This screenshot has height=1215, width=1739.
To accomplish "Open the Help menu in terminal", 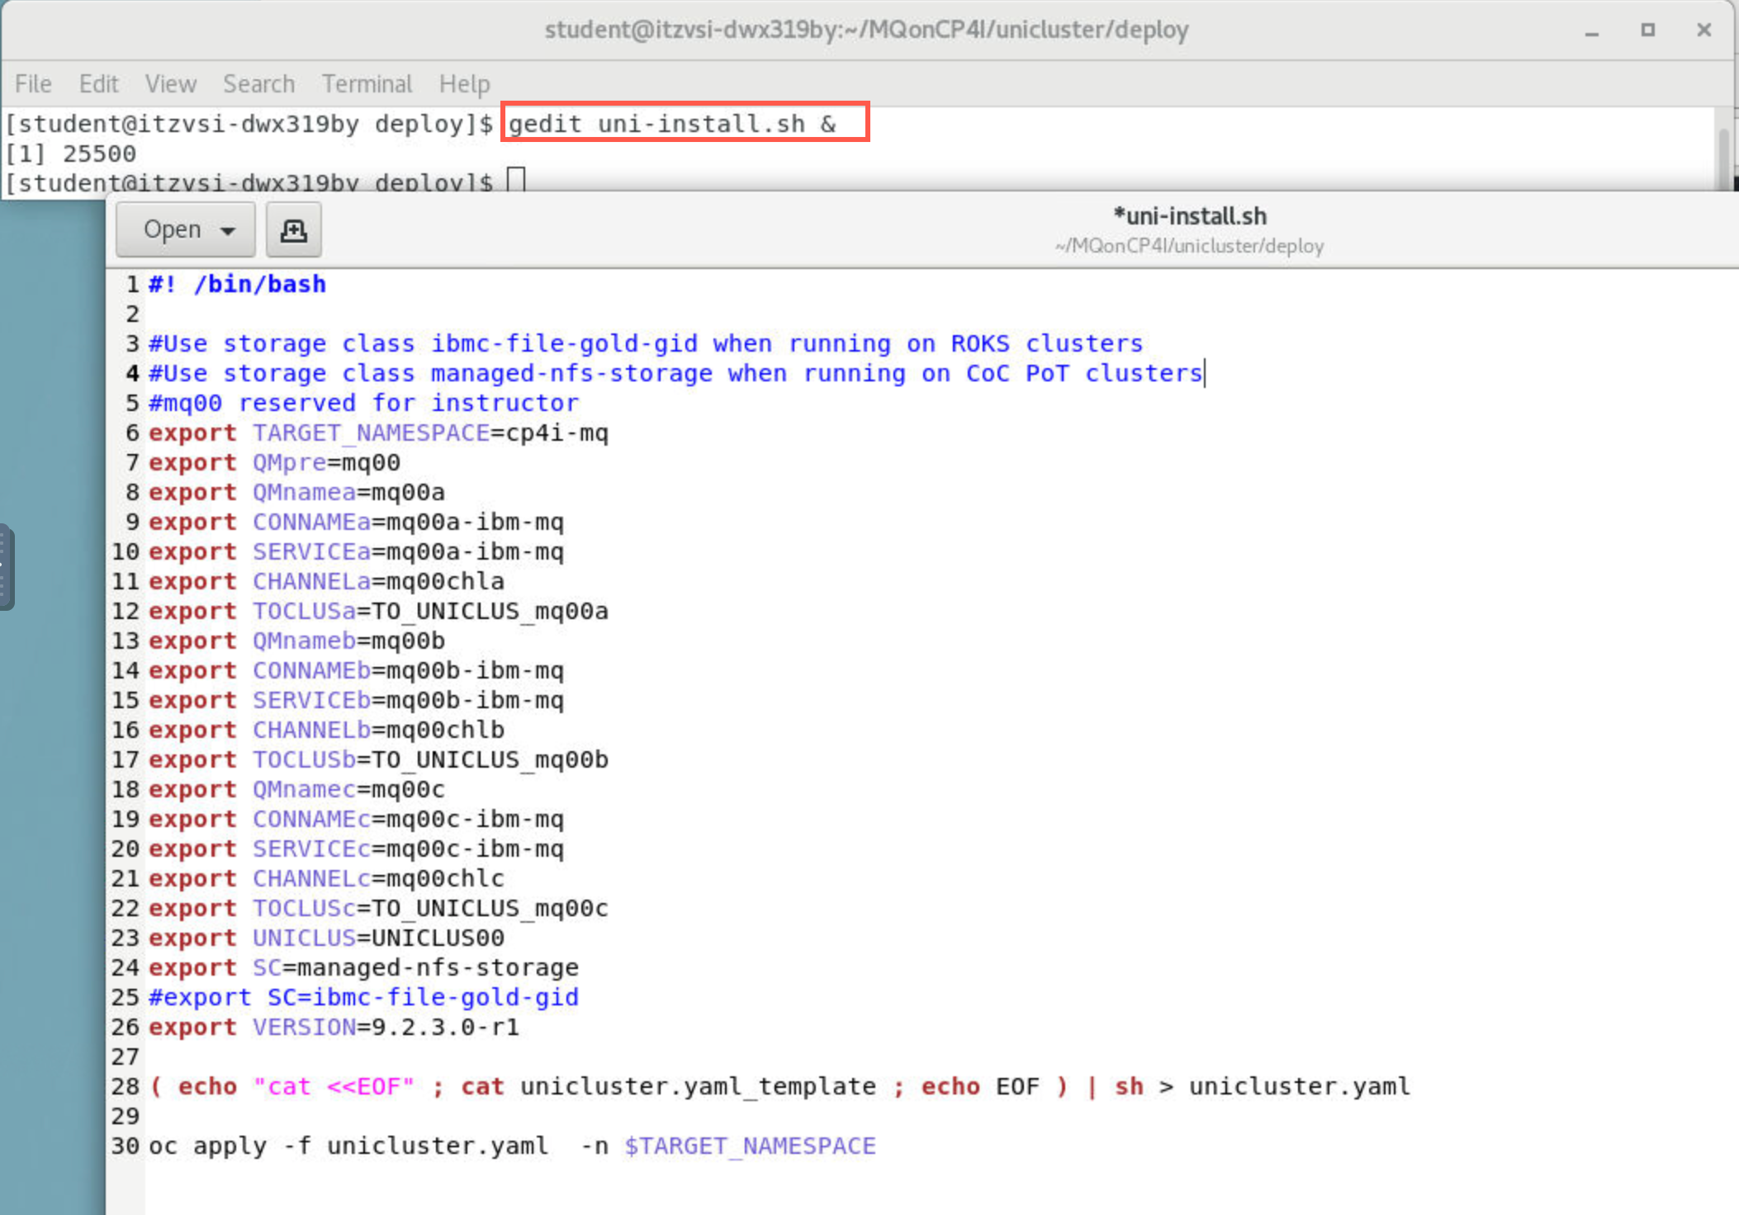I will [464, 83].
